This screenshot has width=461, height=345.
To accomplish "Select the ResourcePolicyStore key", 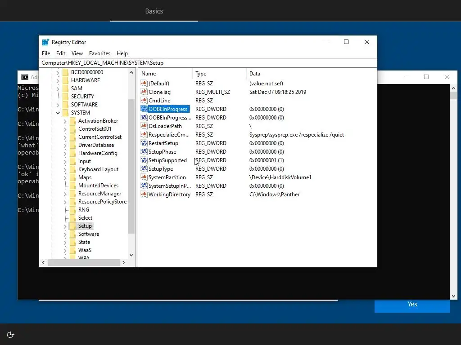I will click(102, 202).
